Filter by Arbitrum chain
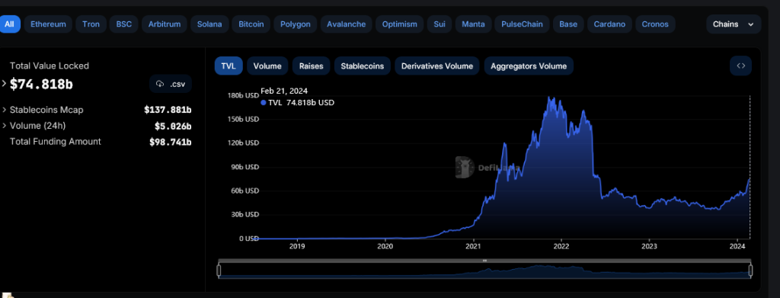The image size is (780, 298). 165,24
